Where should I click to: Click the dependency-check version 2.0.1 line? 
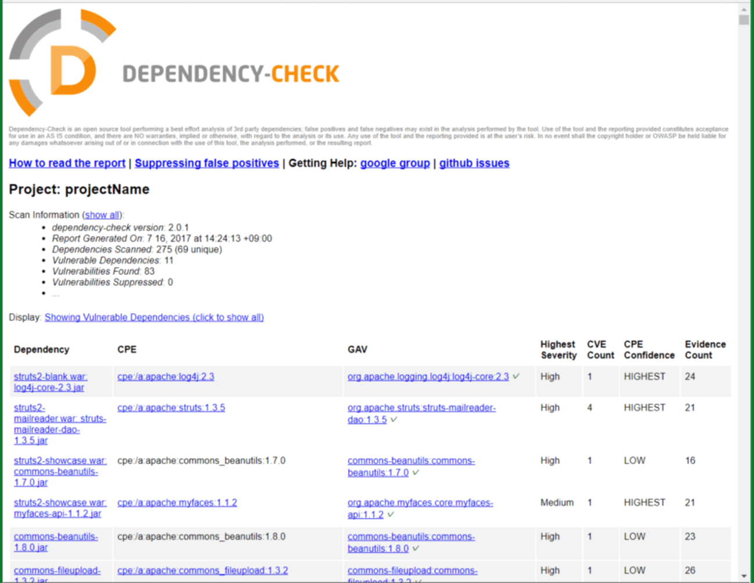(x=120, y=227)
